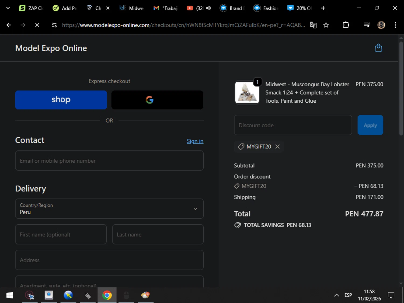Image resolution: width=404 pixels, height=303 pixels.
Task: Mute the YouTube tab audio icon
Action: 208,8
